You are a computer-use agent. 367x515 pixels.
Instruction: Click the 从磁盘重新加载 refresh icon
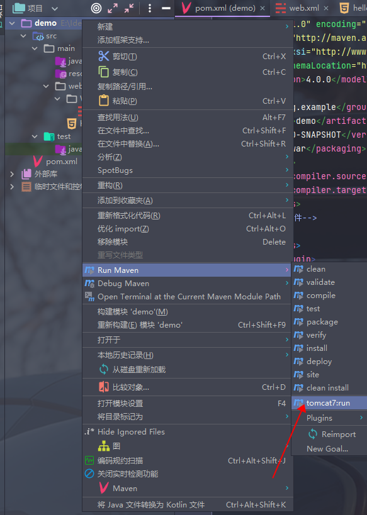[x=104, y=369]
